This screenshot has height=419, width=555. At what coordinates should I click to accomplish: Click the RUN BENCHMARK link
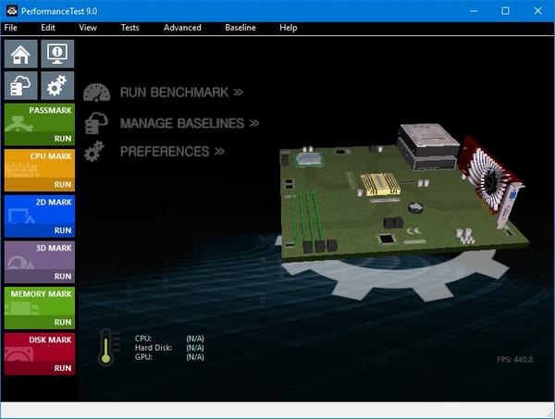click(x=181, y=92)
